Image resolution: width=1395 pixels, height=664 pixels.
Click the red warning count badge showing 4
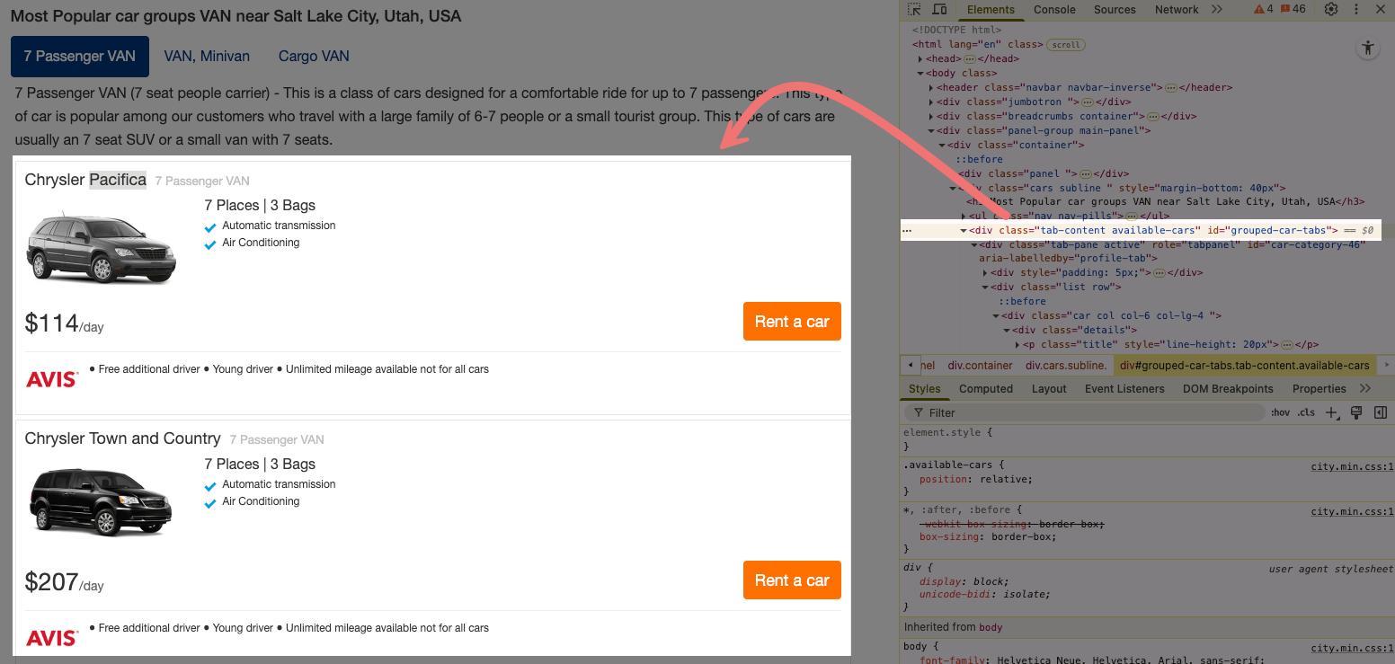1264,10
